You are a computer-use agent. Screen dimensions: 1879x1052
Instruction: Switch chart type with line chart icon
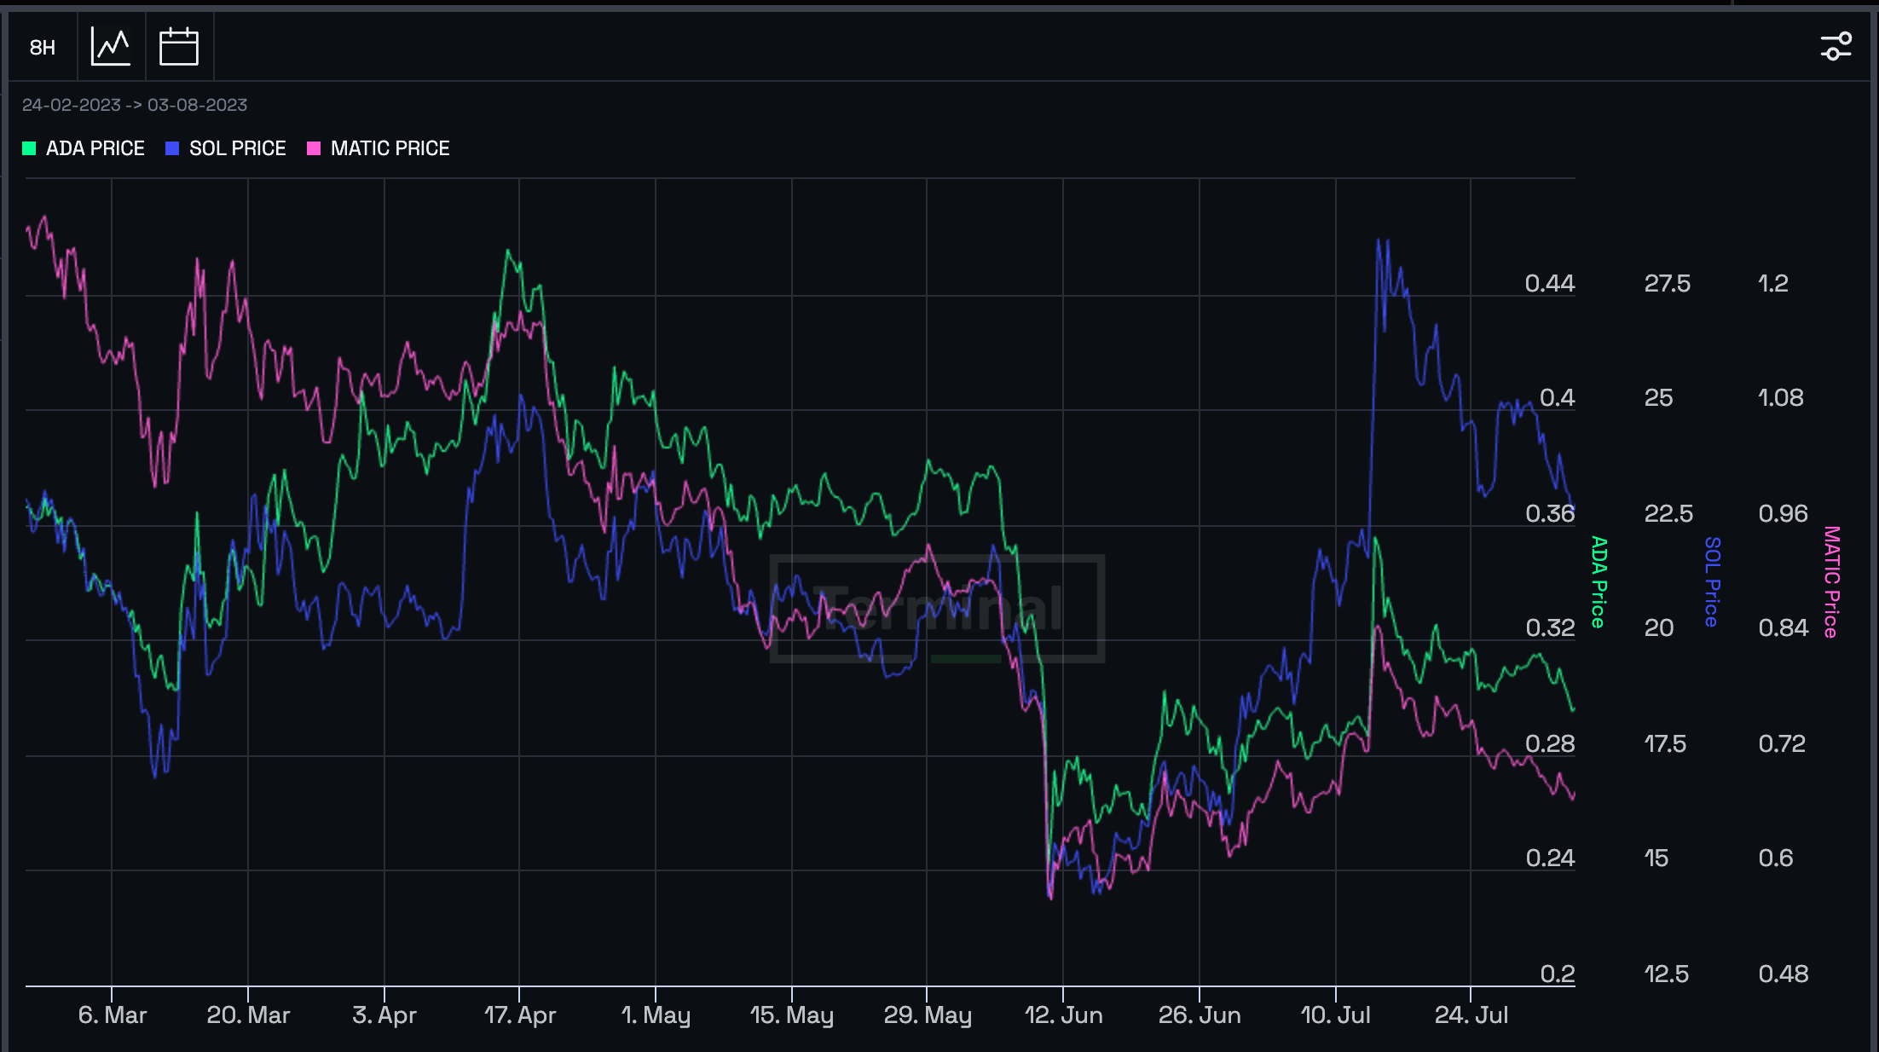click(x=111, y=47)
